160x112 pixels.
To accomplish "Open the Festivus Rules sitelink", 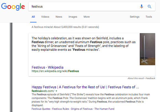I will (60, 109).
